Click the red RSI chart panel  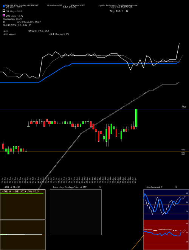click(x=166, y=235)
